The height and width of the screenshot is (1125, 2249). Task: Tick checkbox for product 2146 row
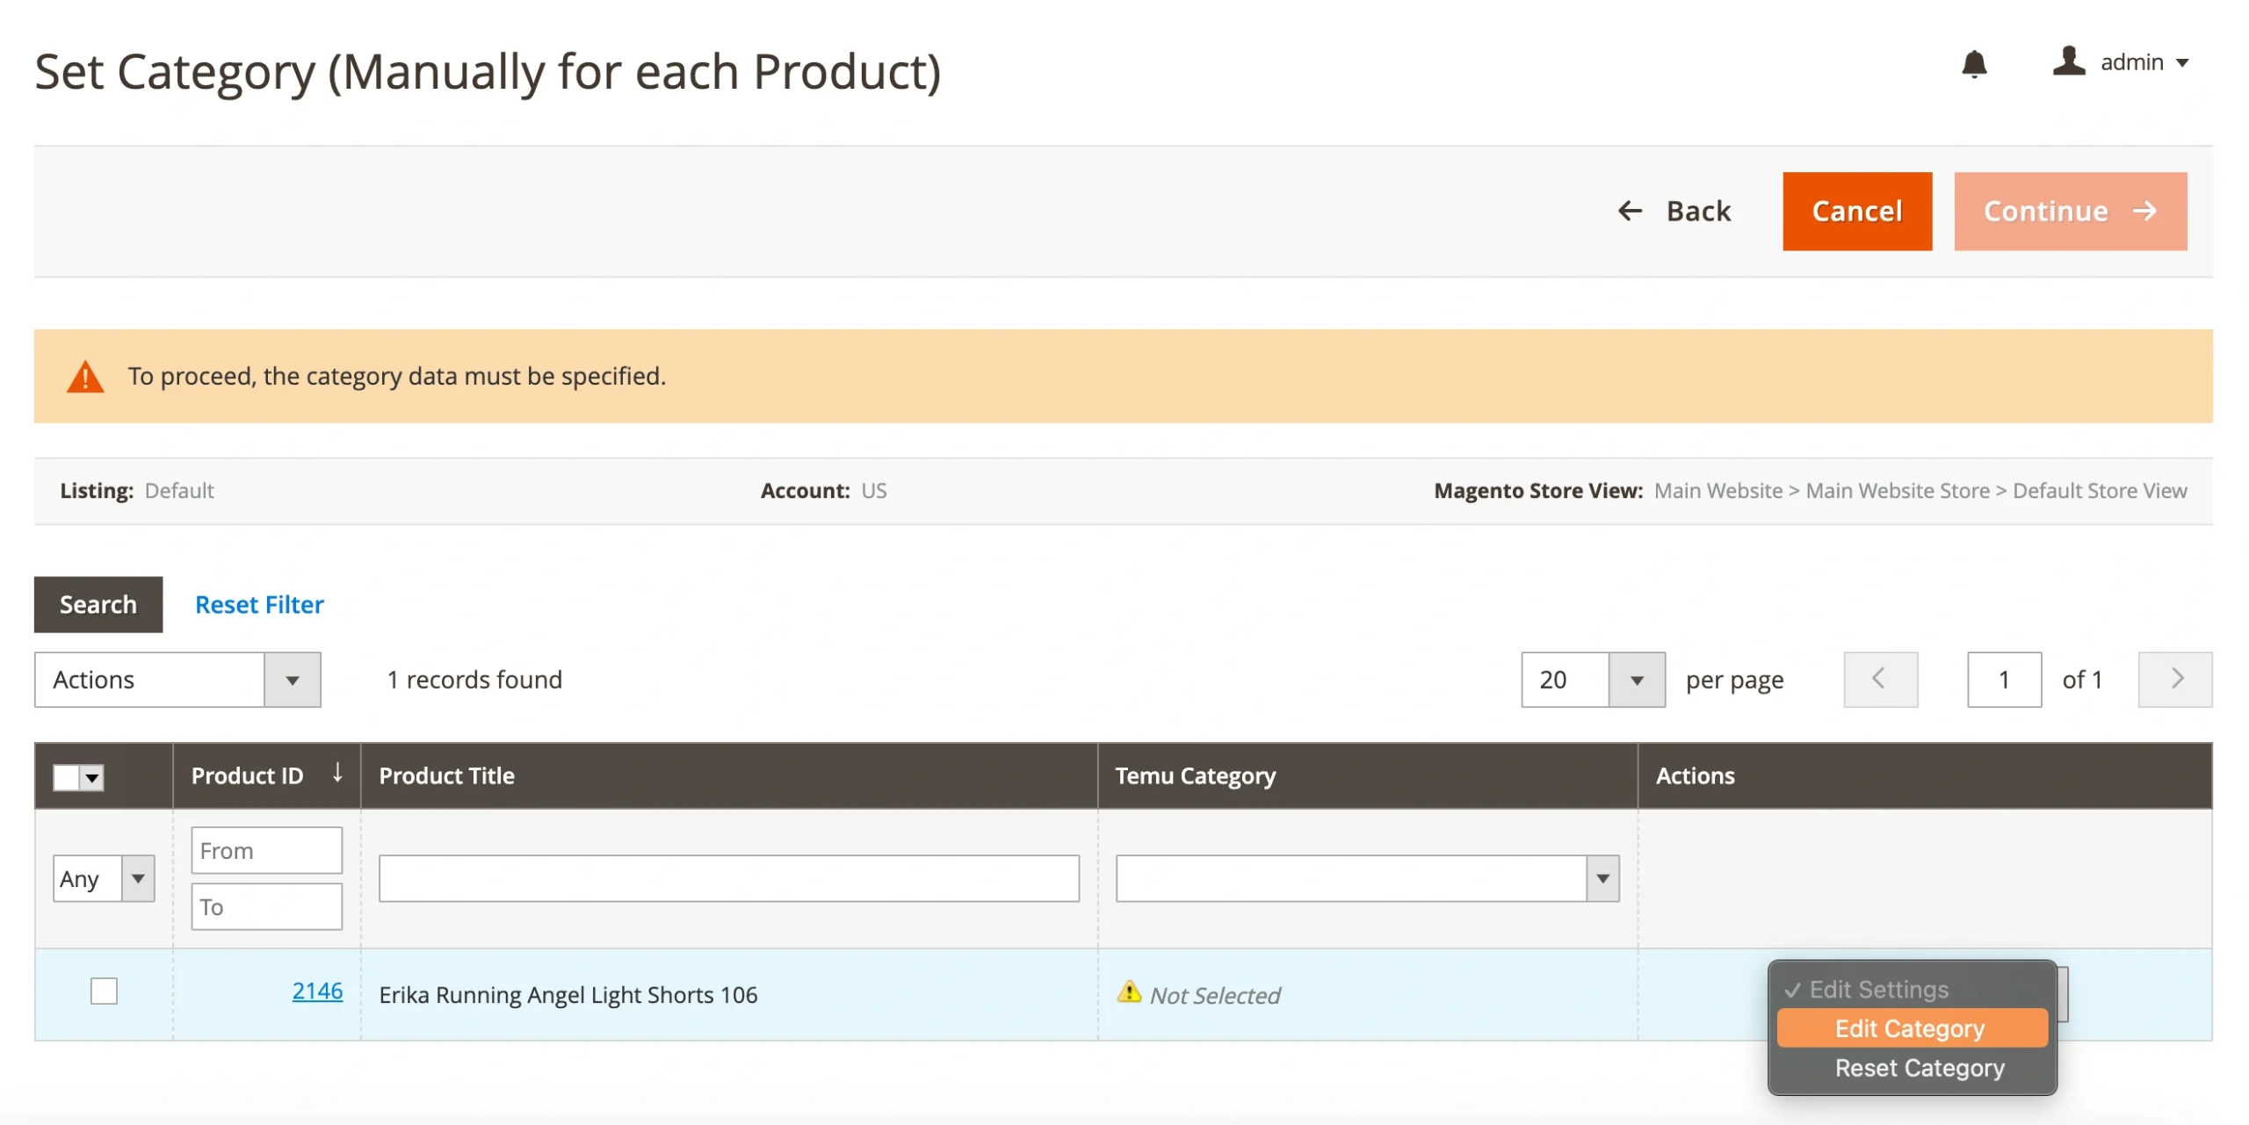click(104, 991)
